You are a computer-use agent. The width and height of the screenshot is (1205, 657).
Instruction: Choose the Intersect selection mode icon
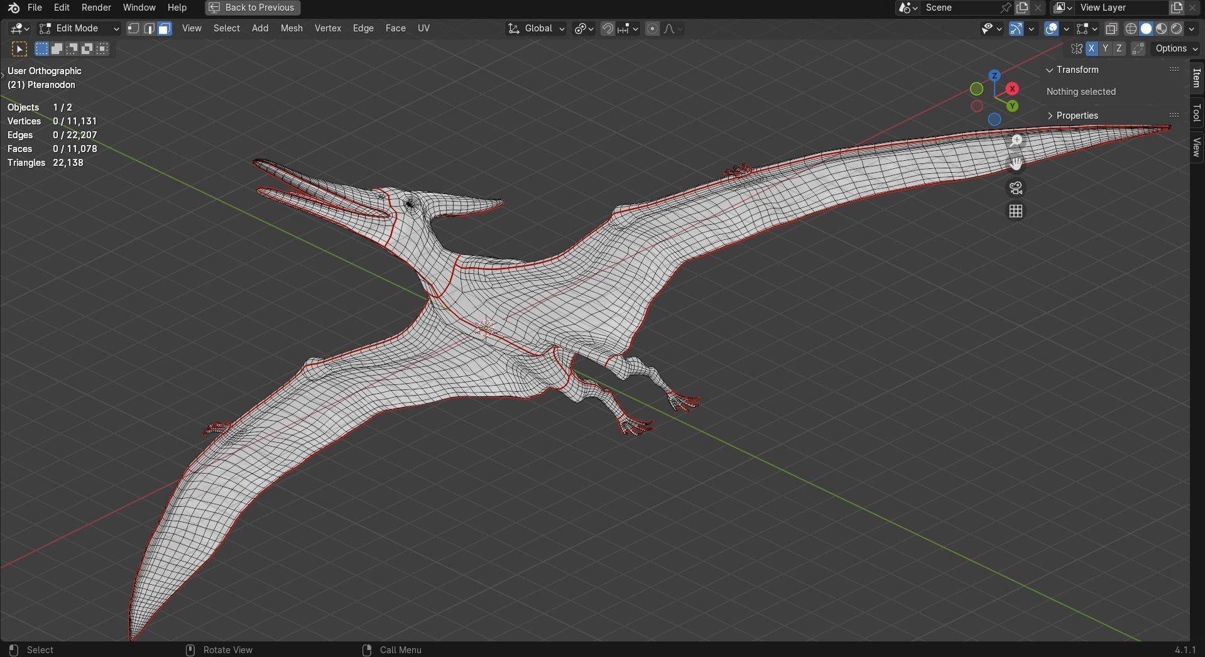(x=102, y=48)
